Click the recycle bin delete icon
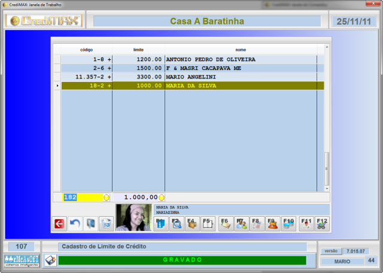The image size is (383, 273). (x=105, y=223)
